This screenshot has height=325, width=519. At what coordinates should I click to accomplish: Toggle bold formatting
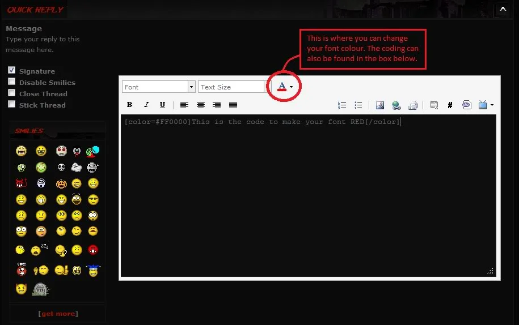pos(129,105)
